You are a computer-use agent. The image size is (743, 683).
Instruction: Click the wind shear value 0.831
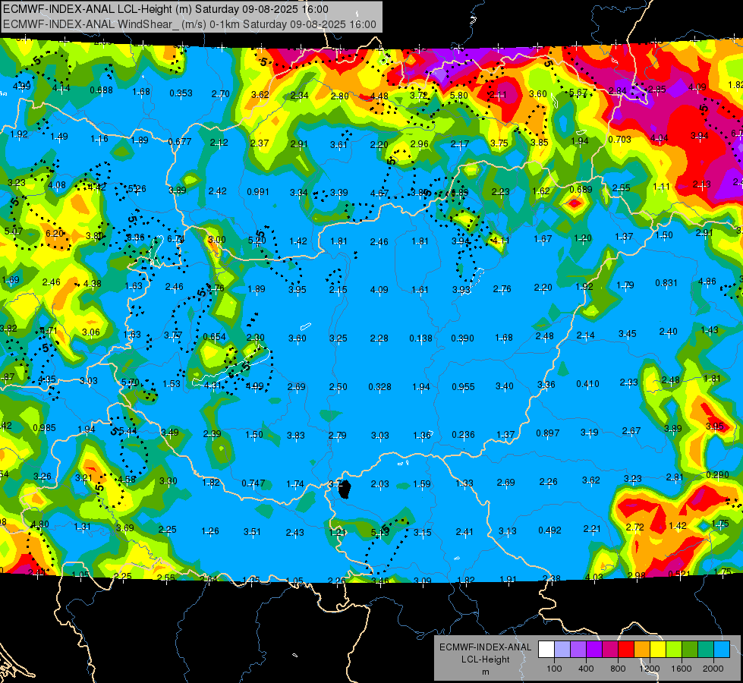tap(666, 282)
